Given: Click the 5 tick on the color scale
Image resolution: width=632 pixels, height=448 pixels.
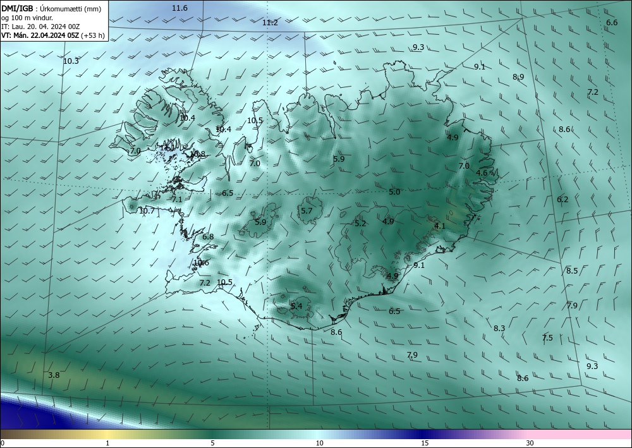Looking at the screenshot, I should coord(212,443).
